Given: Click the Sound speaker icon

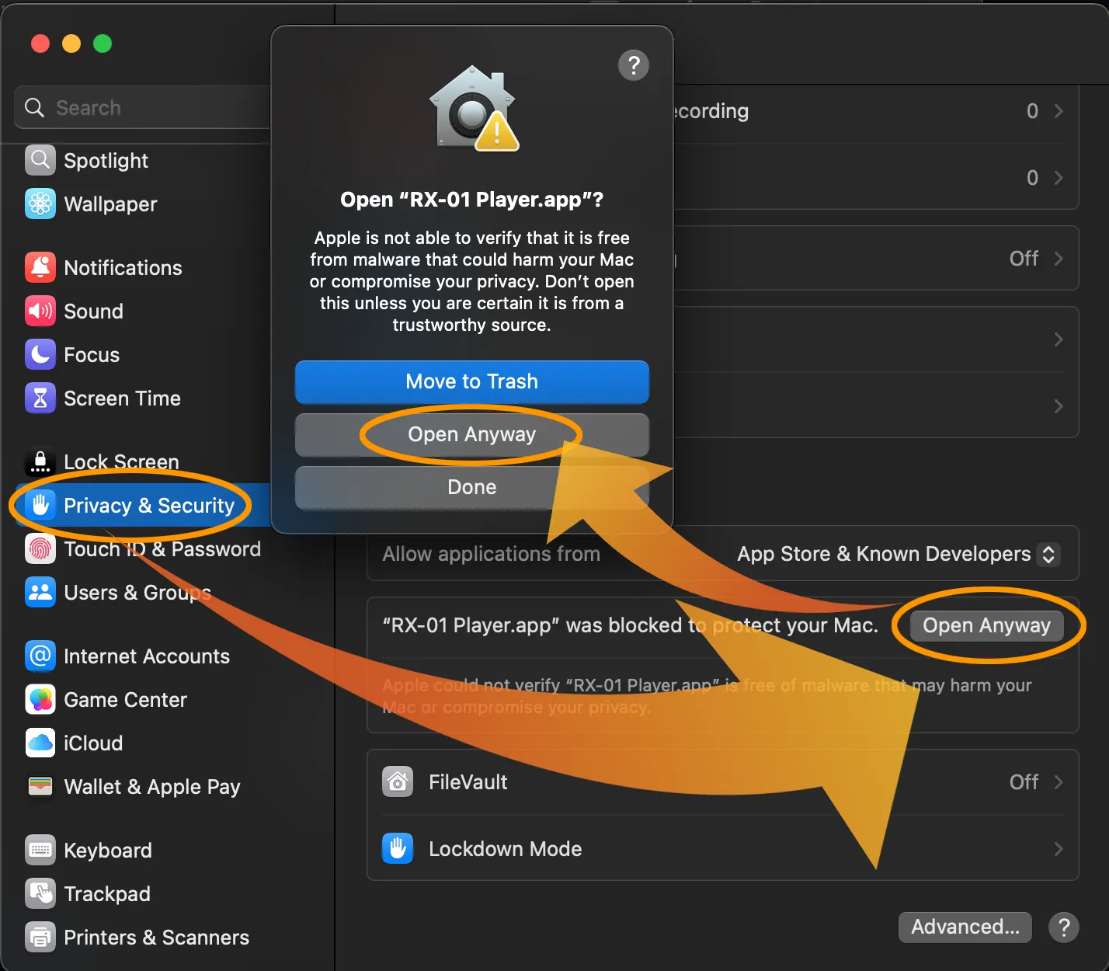Looking at the screenshot, I should (x=40, y=311).
